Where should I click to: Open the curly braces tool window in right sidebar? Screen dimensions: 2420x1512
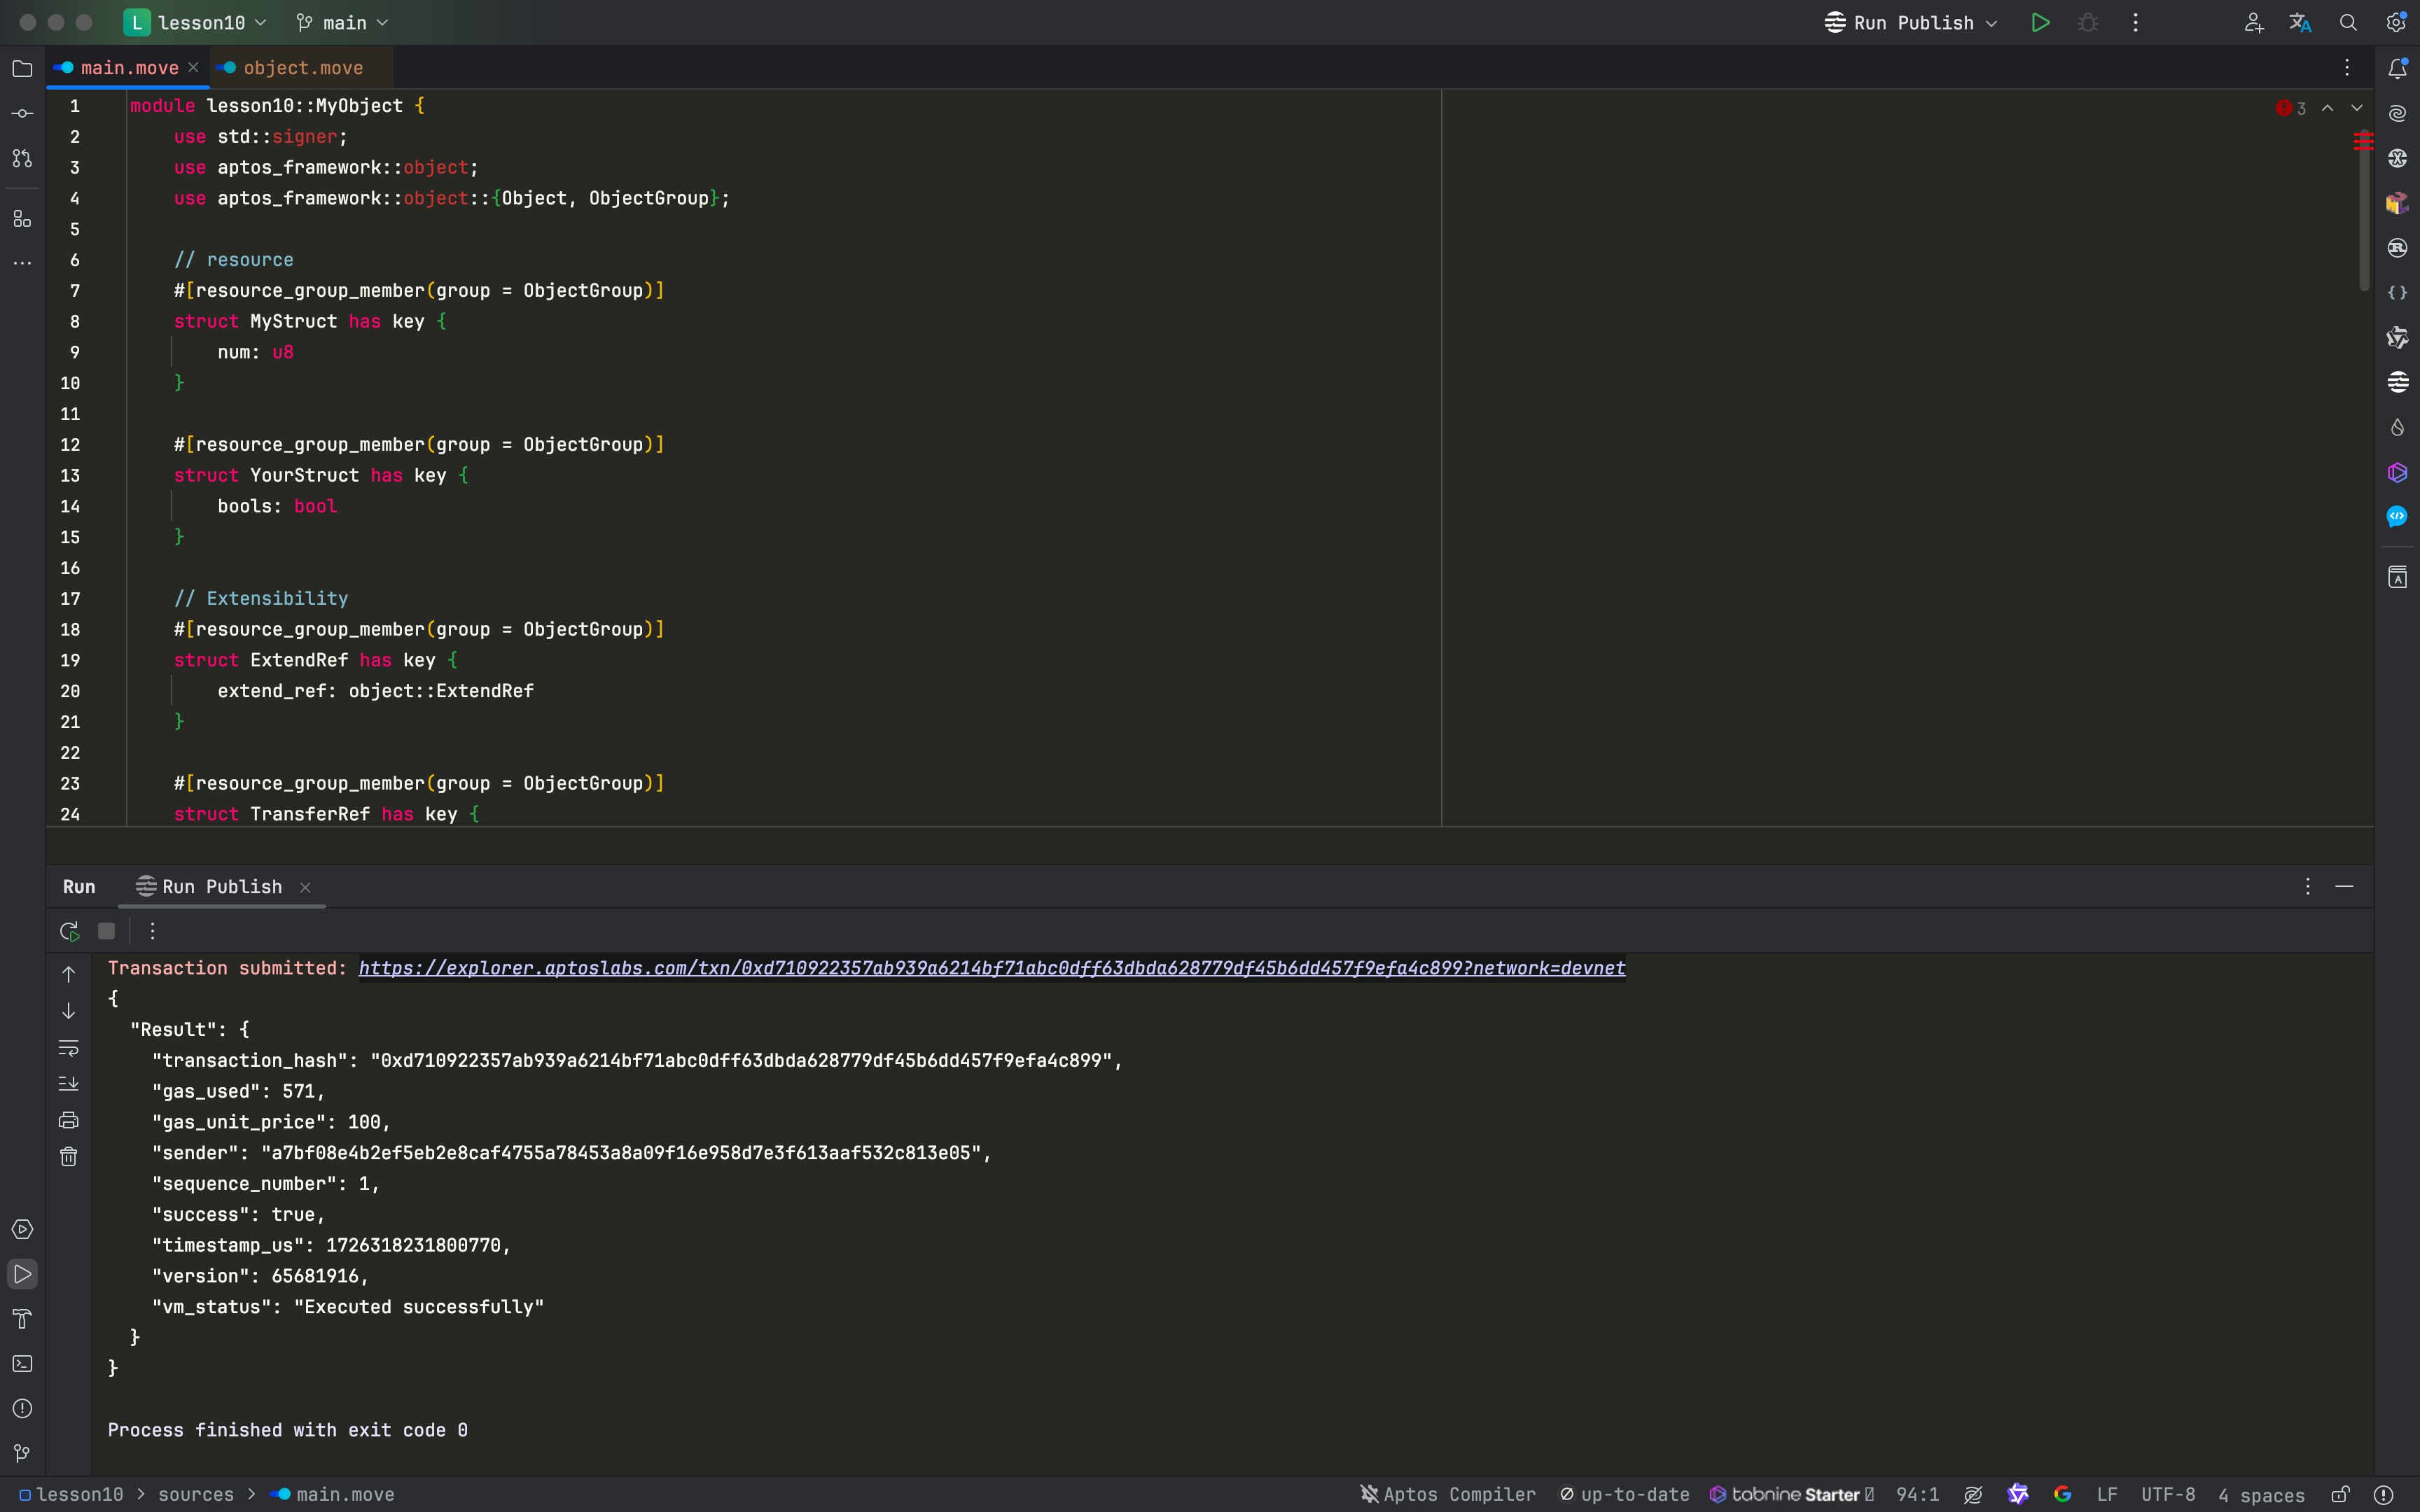[2397, 293]
